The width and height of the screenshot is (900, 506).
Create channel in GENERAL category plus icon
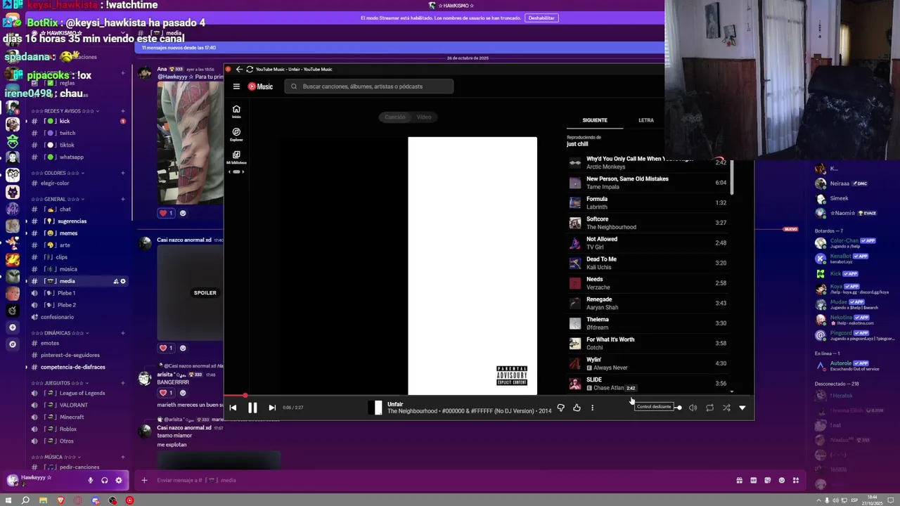(x=122, y=199)
